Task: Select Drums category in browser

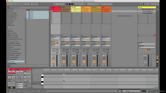Action: point(12,11)
